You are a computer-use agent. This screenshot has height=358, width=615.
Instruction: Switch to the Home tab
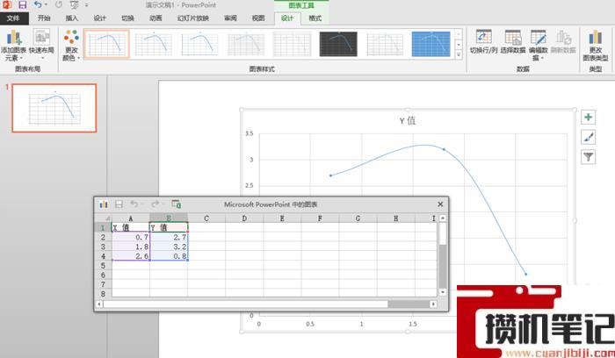pyautogui.click(x=44, y=18)
